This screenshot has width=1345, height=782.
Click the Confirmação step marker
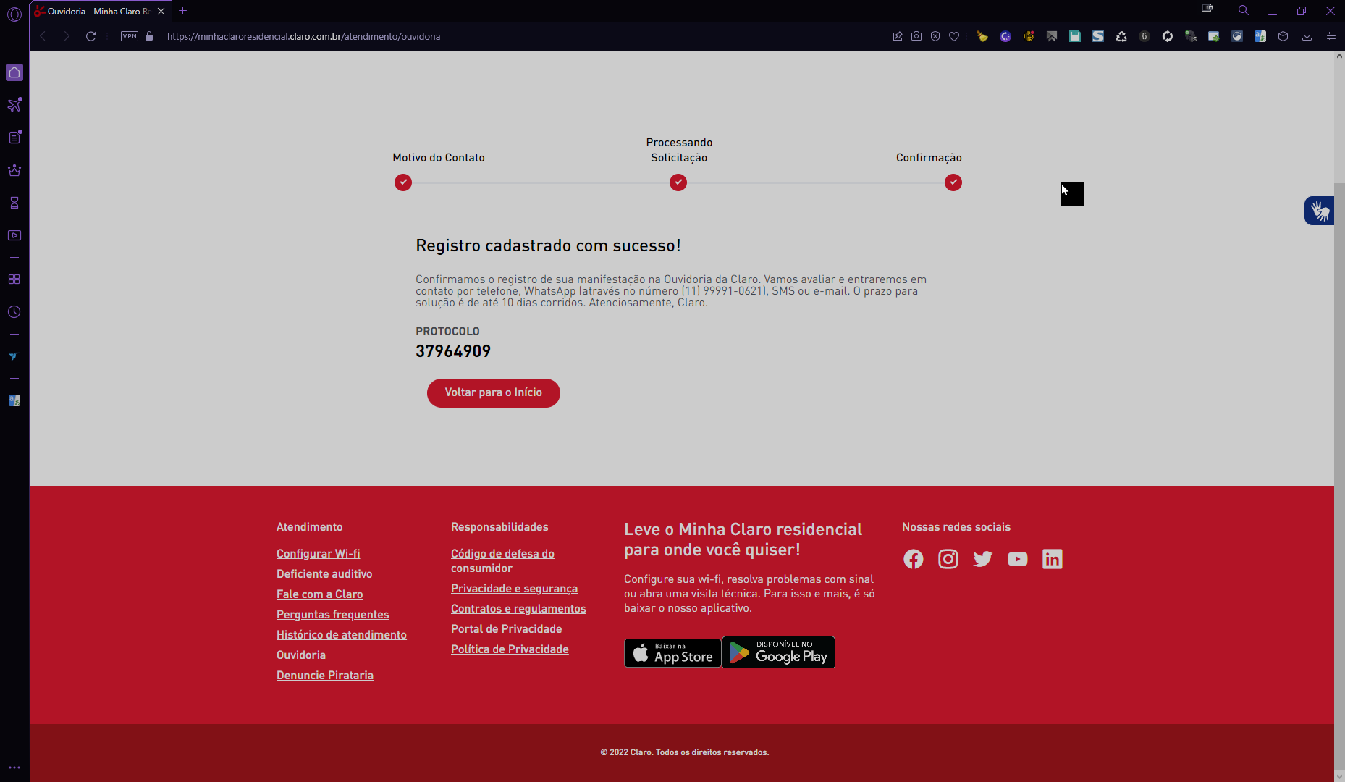(x=953, y=182)
